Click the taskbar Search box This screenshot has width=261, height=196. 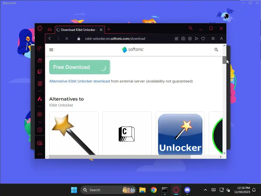coord(108,190)
